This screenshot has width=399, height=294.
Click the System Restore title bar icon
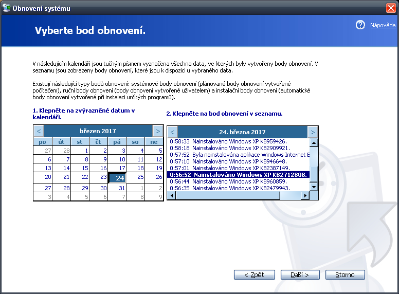(7, 8)
